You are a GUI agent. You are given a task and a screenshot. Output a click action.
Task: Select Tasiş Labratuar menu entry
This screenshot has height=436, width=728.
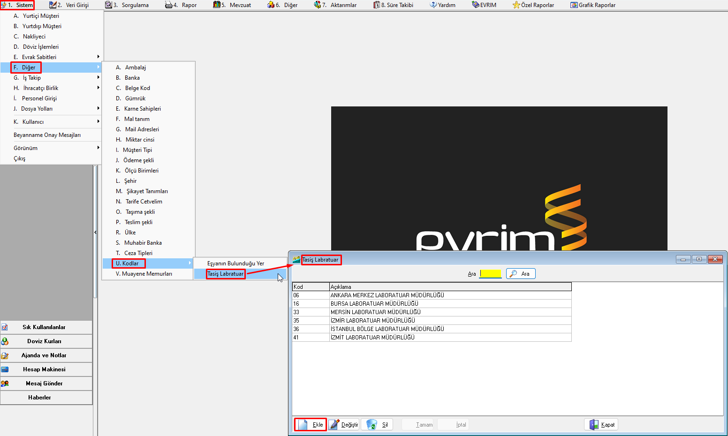(240, 274)
